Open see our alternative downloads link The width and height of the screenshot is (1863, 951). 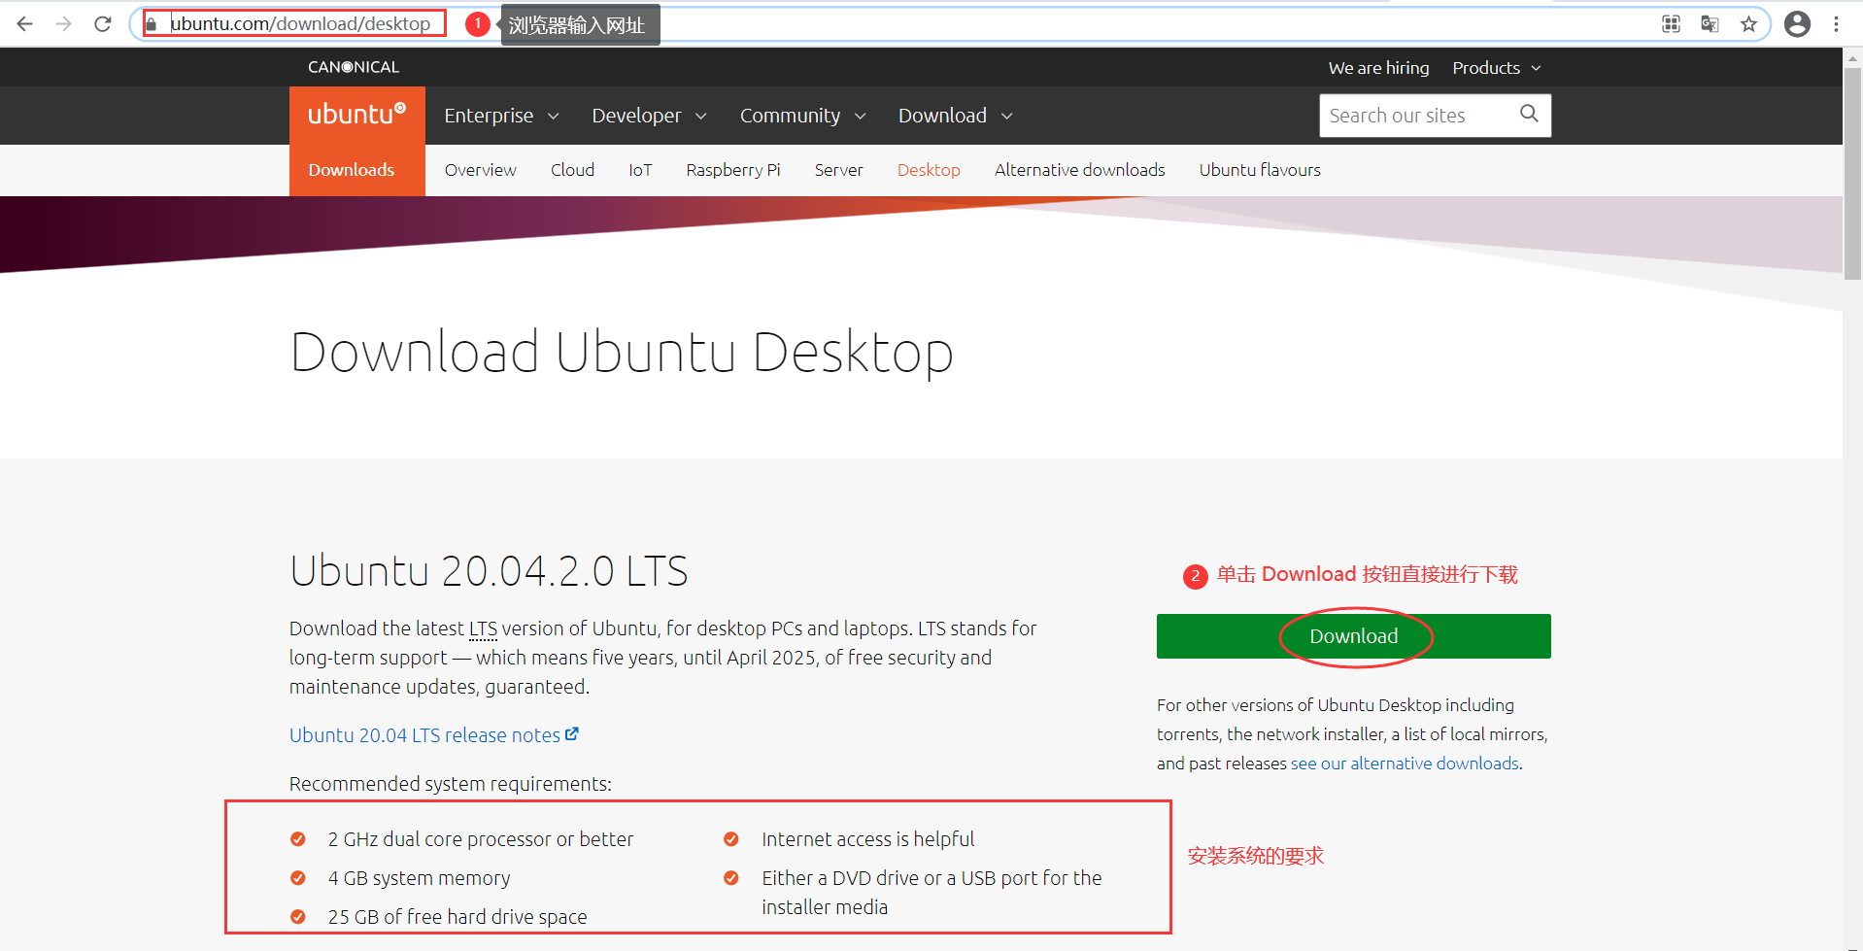1405,764
